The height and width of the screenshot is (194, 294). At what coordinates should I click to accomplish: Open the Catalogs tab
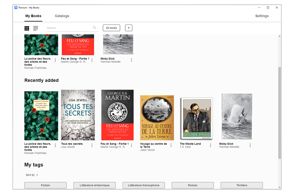click(x=62, y=16)
